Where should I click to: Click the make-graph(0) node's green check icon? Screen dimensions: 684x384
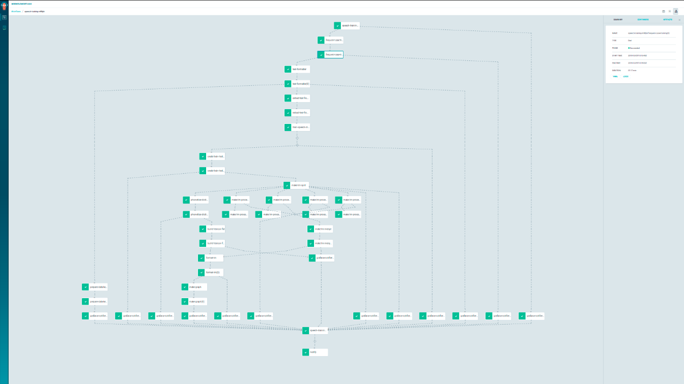185,302
